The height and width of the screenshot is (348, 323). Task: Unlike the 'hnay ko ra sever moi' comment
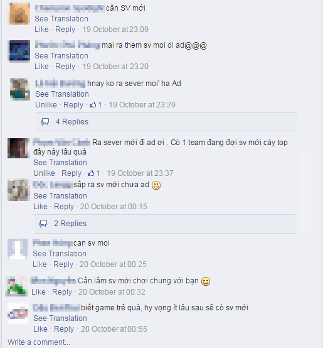(x=46, y=105)
